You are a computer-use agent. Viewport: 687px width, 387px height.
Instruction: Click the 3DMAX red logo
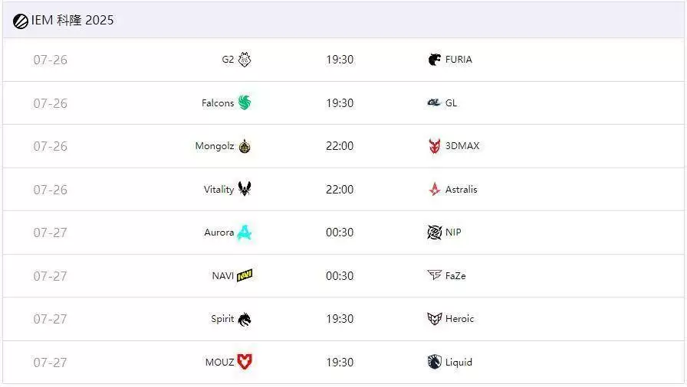[435, 146]
